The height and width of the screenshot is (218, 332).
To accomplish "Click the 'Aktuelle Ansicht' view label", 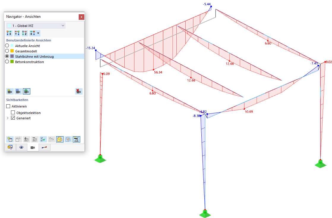I will click(27, 46).
